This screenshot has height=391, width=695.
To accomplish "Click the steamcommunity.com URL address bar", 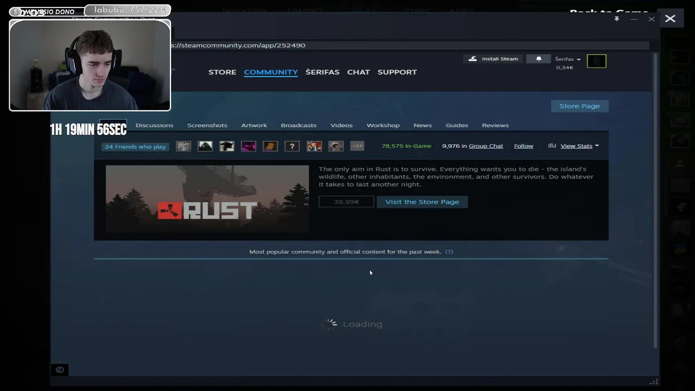I will [x=410, y=45].
